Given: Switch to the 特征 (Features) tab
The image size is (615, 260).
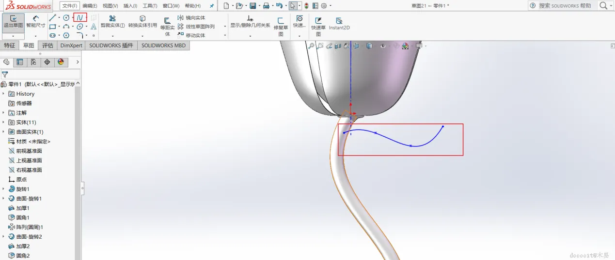Looking at the screenshot, I should click(x=10, y=45).
